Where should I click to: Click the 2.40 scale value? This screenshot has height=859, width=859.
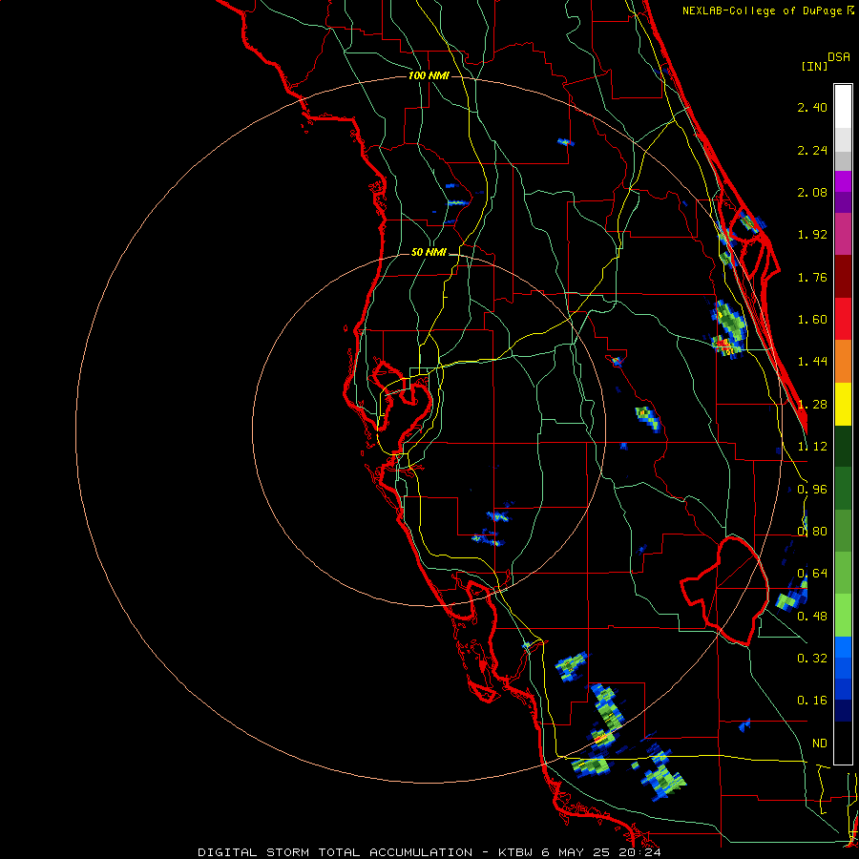pyautogui.click(x=812, y=107)
